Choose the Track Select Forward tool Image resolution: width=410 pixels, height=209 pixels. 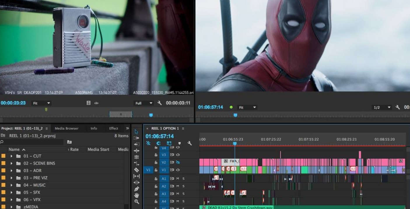pos(136,138)
